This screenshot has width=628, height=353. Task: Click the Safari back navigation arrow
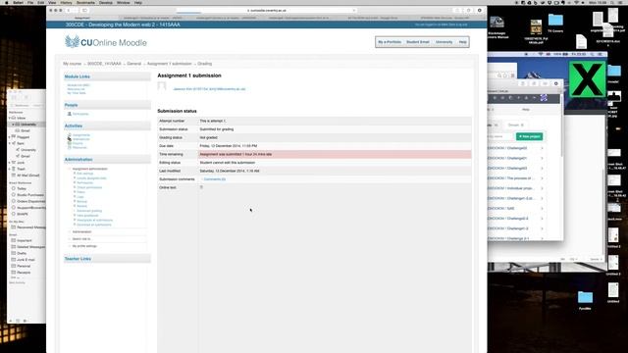point(69,11)
